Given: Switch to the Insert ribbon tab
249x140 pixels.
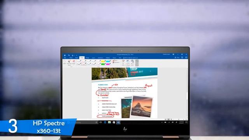Looking at the screenshot, I should 77,58.
